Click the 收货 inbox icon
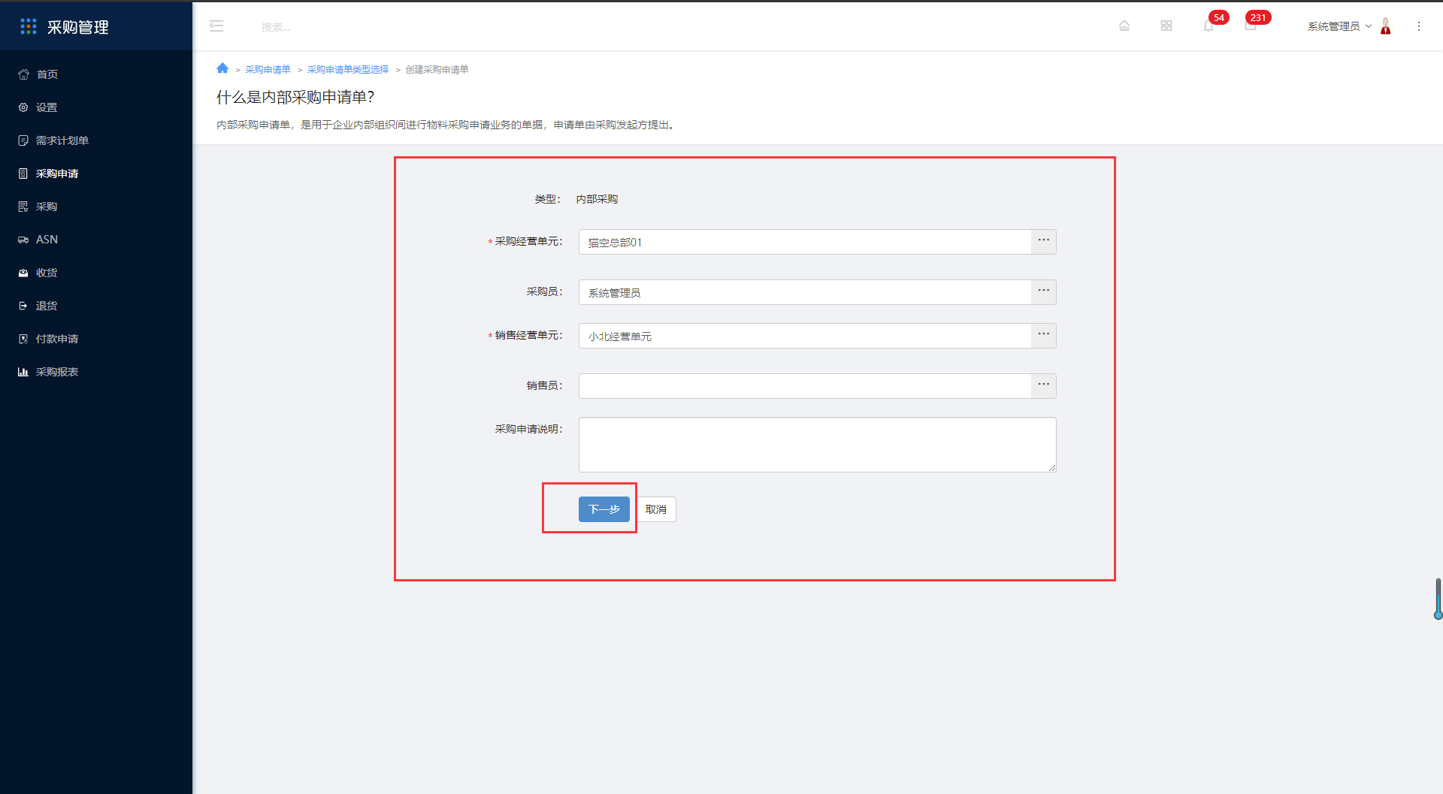1443x794 pixels. point(23,273)
